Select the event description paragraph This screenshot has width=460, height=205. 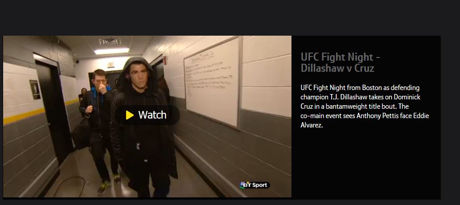pos(365,107)
